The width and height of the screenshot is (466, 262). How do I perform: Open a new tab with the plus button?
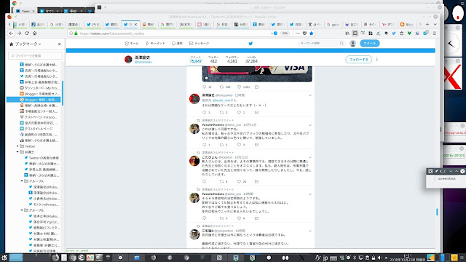pos(427,24)
